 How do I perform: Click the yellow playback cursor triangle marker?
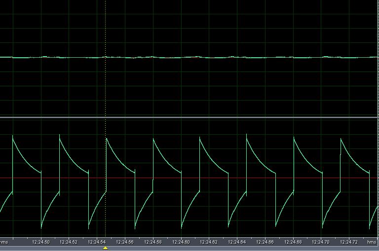click(x=105, y=248)
